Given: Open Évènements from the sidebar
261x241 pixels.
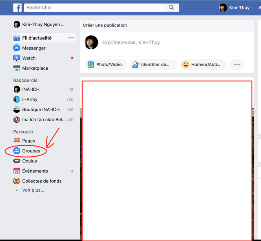Looking at the screenshot, I should pyautogui.click(x=35, y=171).
